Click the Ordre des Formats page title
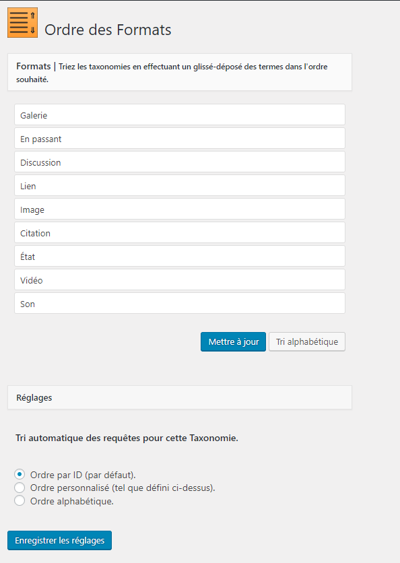Screen dimensions: 400x563 coord(108,30)
